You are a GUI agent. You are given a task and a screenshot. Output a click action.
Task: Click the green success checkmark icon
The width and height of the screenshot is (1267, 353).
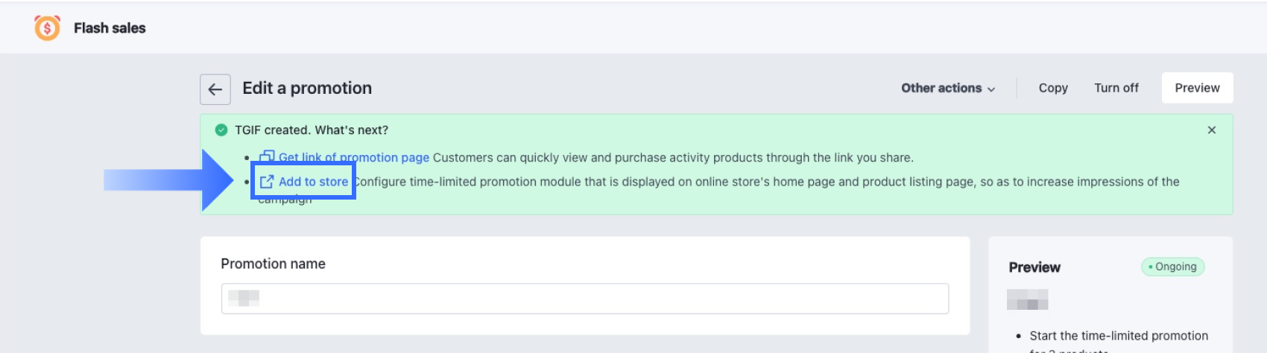tap(221, 130)
